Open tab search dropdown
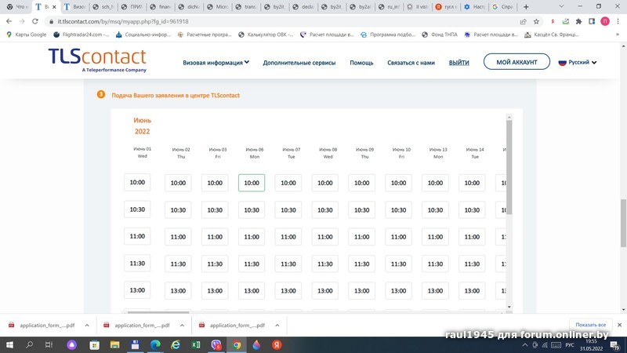This screenshot has height=353, width=627. [x=561, y=7]
